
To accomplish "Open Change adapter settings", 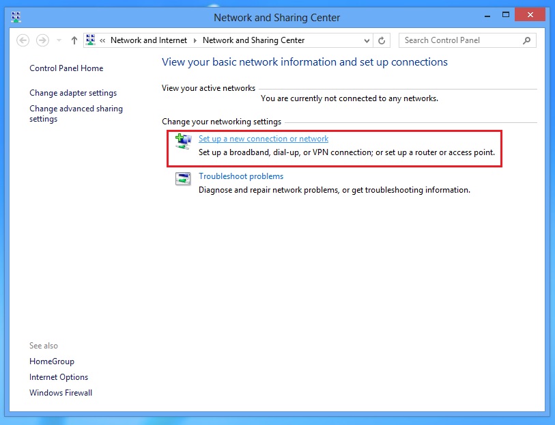I will (73, 93).
